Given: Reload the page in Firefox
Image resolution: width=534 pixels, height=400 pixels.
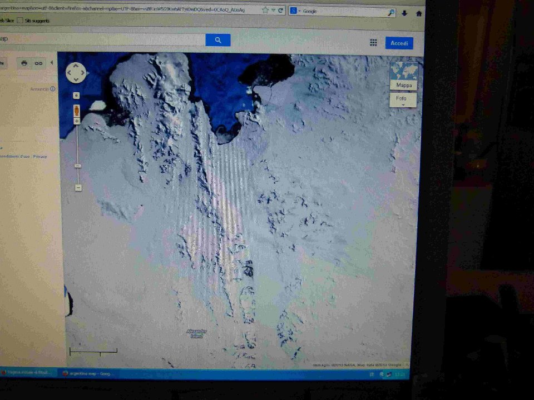Looking at the screenshot, I should [280, 11].
